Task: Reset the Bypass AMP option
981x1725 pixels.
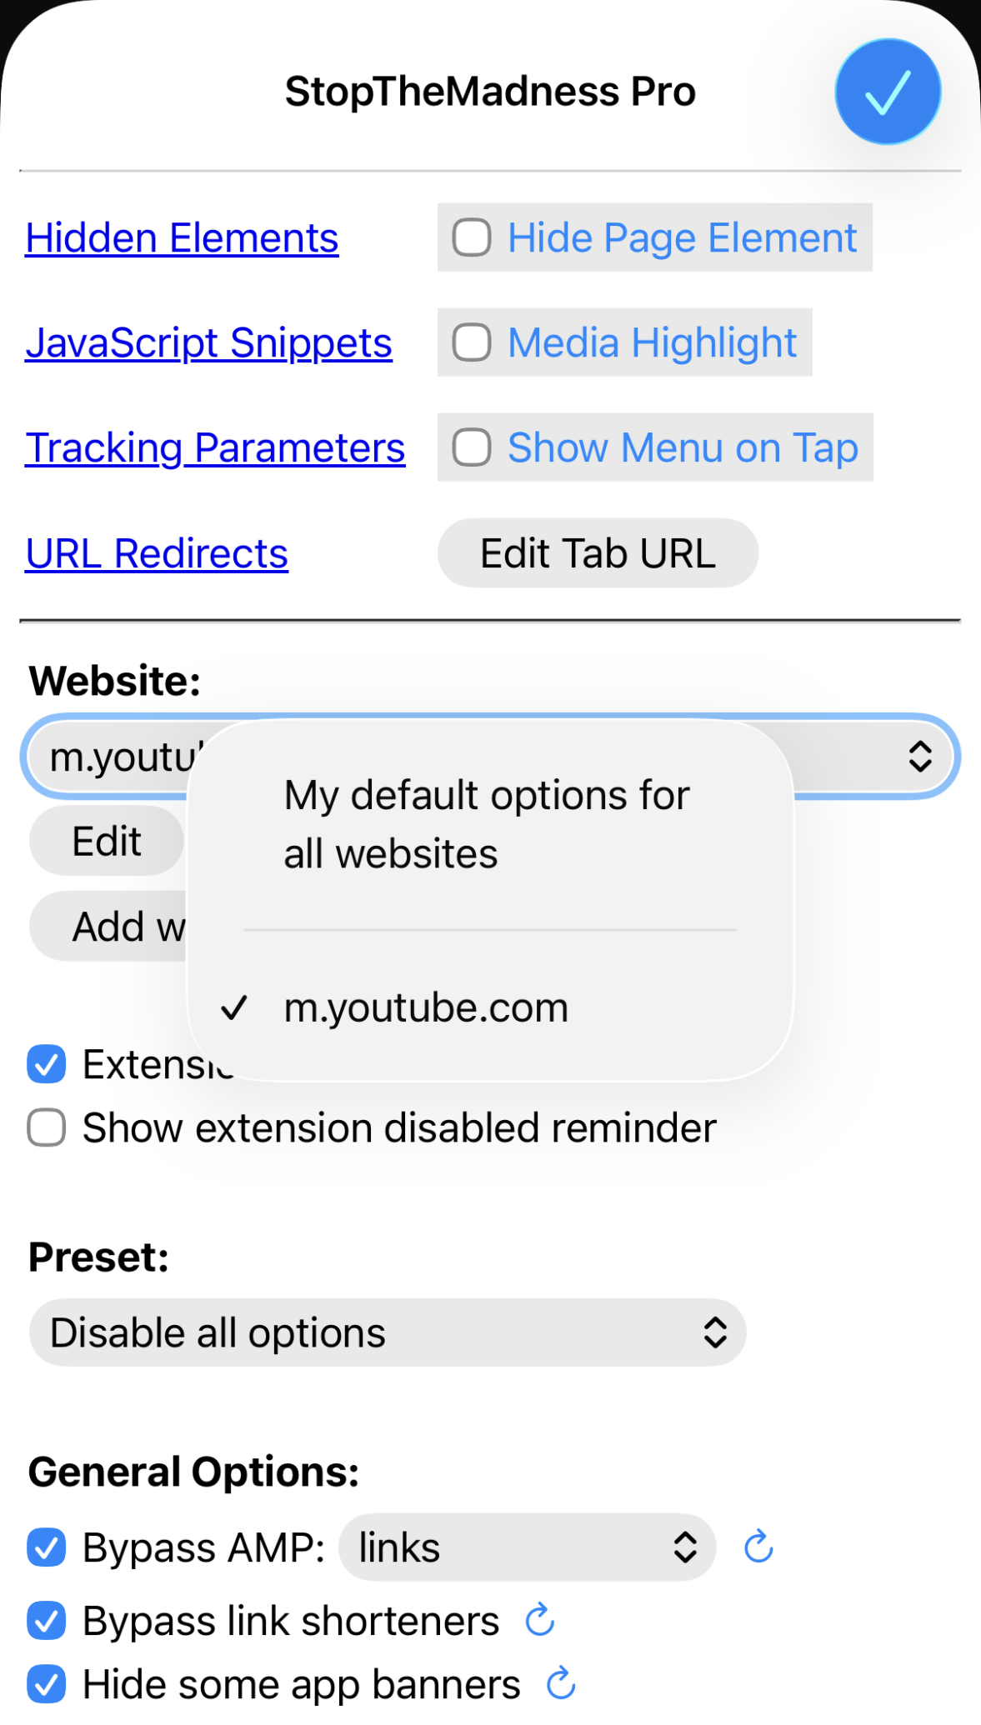Action: point(758,1547)
